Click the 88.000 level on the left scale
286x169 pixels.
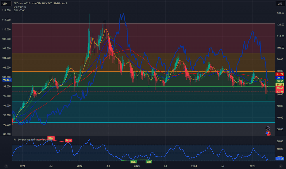(6, 134)
